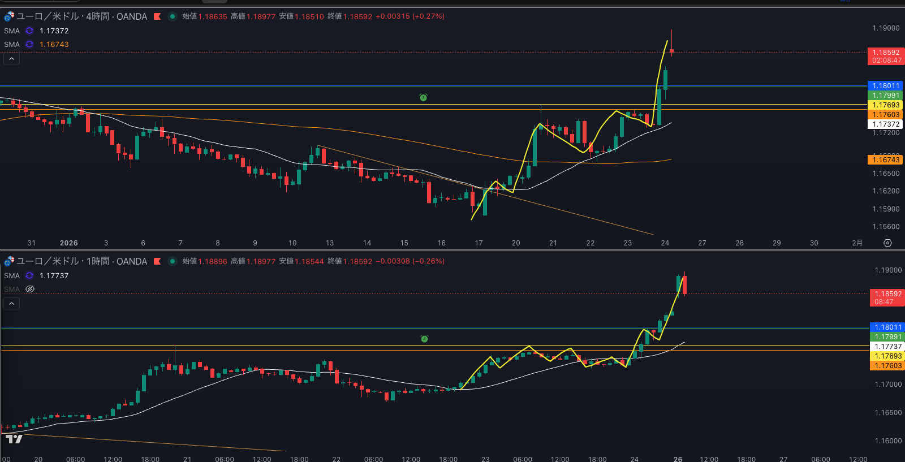The width and height of the screenshot is (905, 462).
Task: Select the SMA 1.16743 indicator label
Action: 12,44
